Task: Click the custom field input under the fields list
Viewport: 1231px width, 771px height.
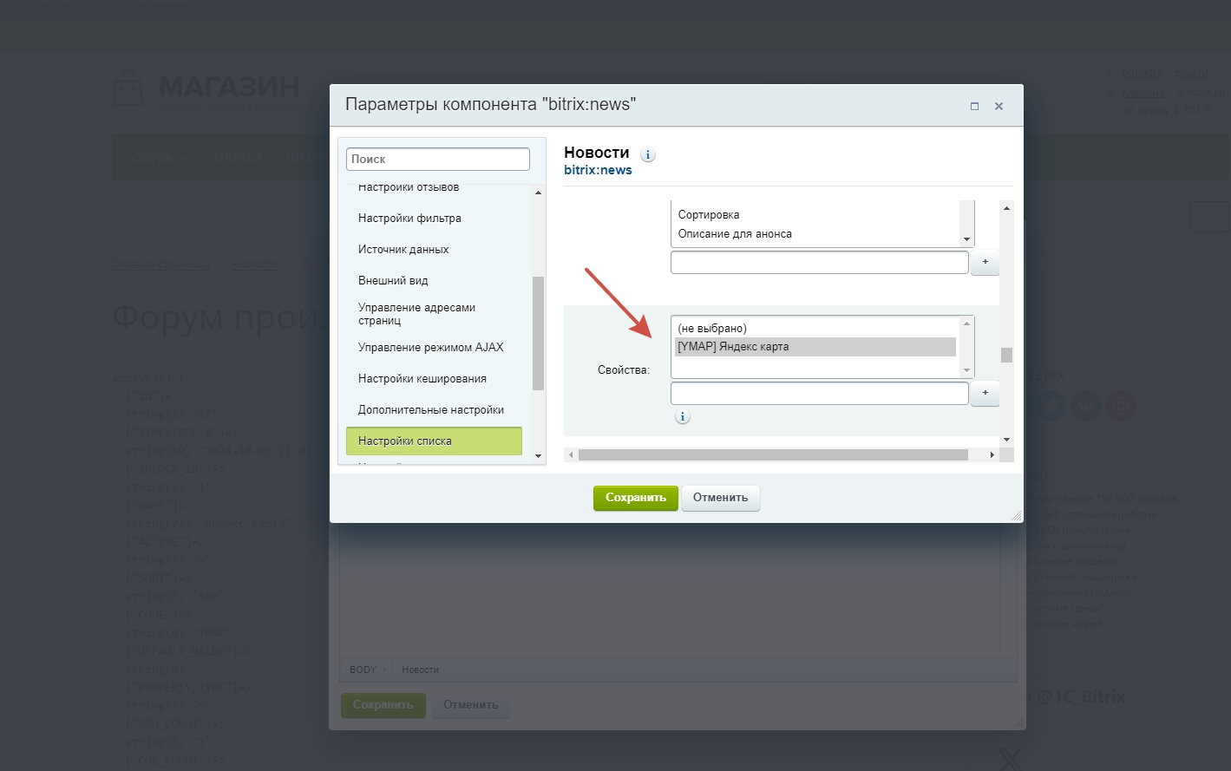Action: pos(820,262)
